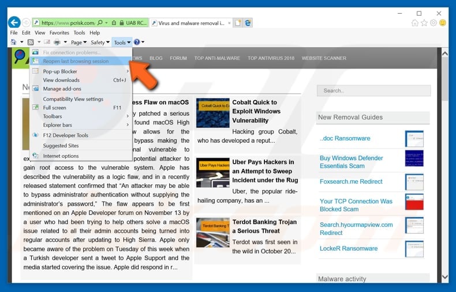
Task: Open address bar dropdown arrow
Action: click(106, 22)
